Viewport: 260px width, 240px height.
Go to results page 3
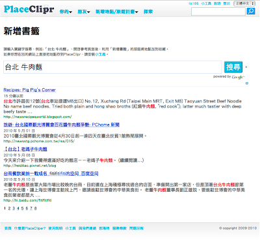pos(14,208)
